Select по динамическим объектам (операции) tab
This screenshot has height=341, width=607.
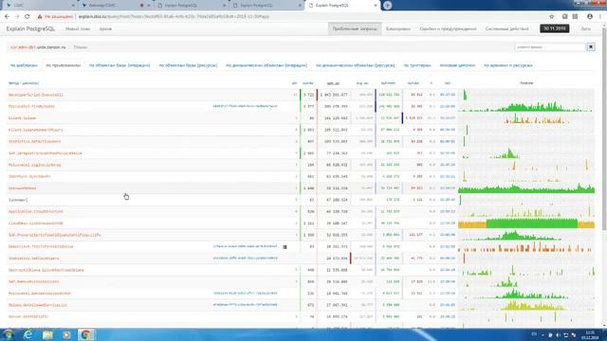point(267,65)
